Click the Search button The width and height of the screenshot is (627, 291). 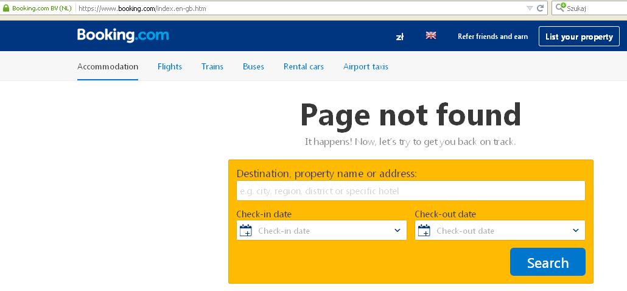(547, 262)
